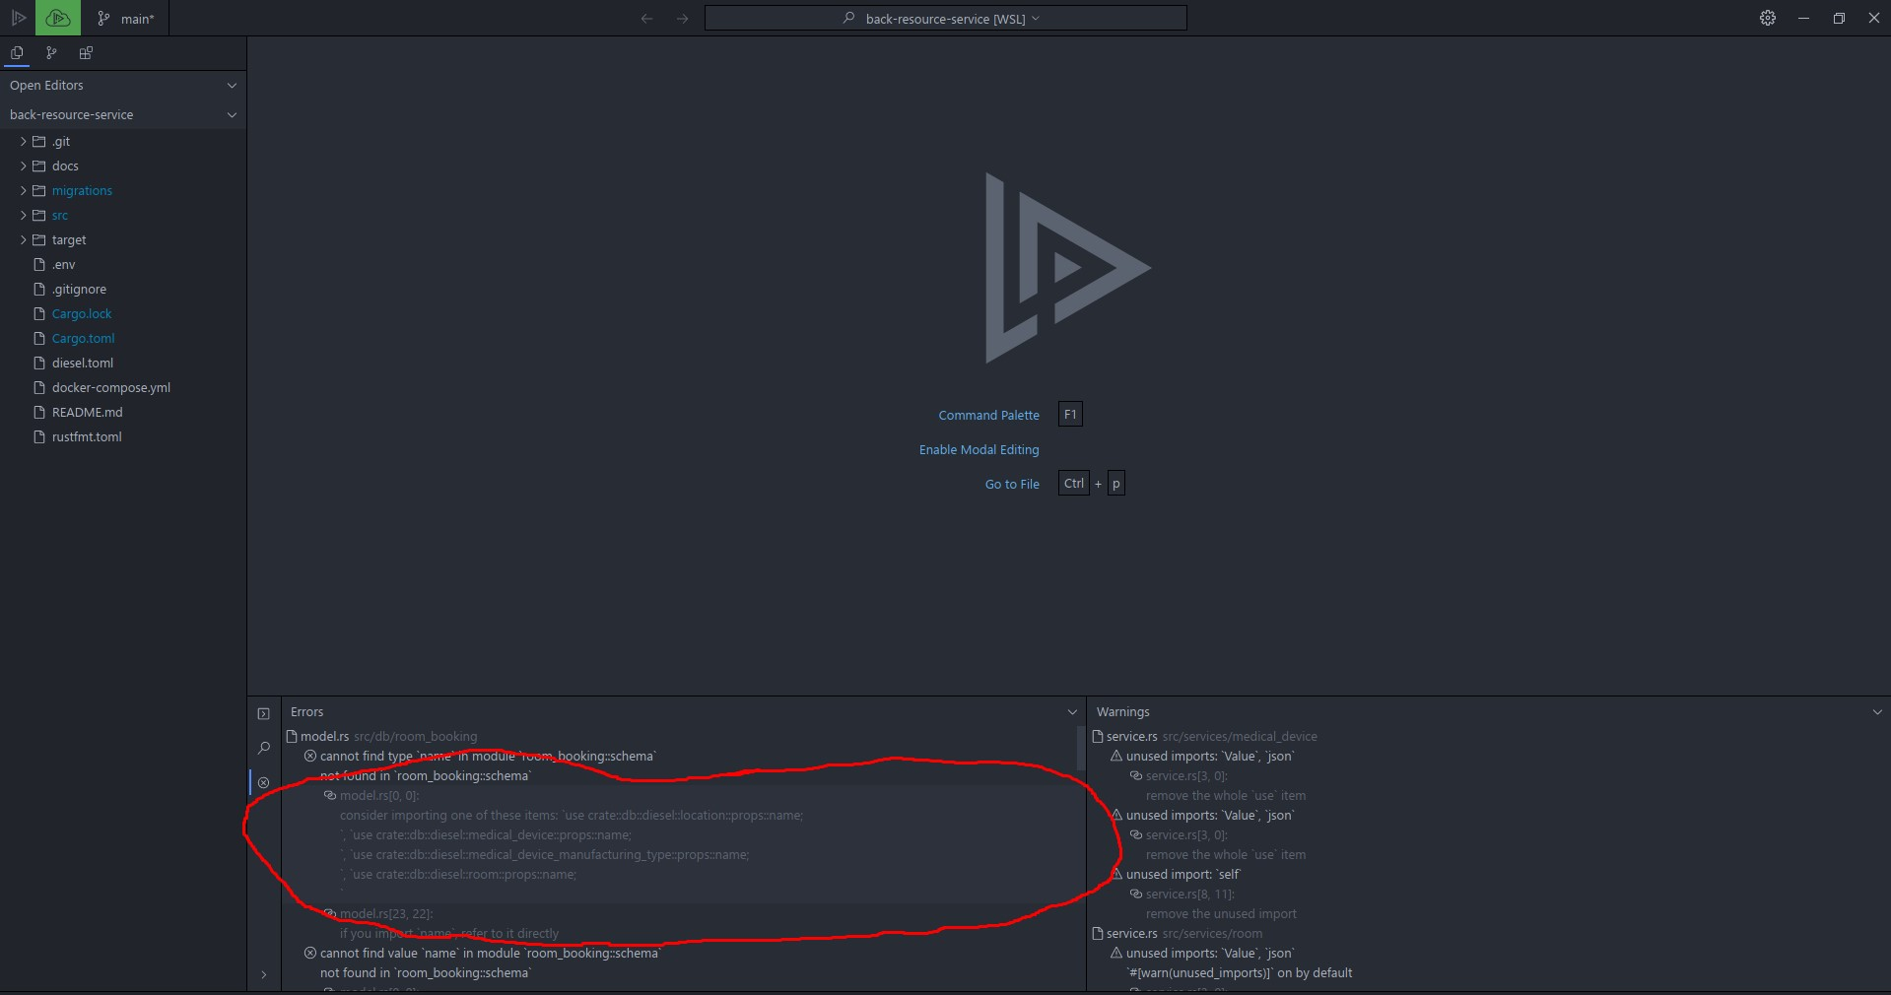Image resolution: width=1891 pixels, height=995 pixels.
Task: Collapse the back-resource-service workspace section
Action: tap(232, 114)
